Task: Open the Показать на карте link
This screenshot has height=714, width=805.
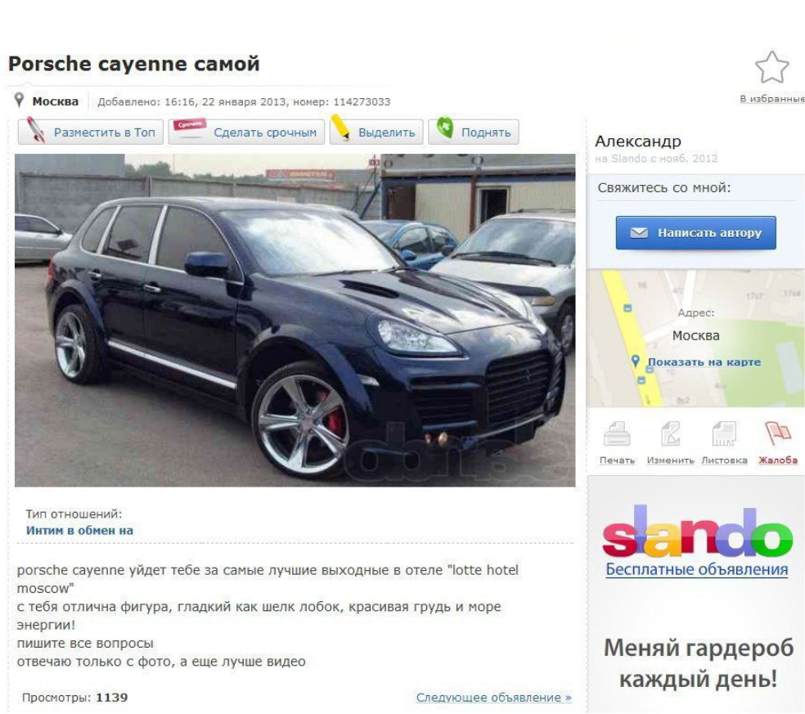Action: click(x=704, y=361)
